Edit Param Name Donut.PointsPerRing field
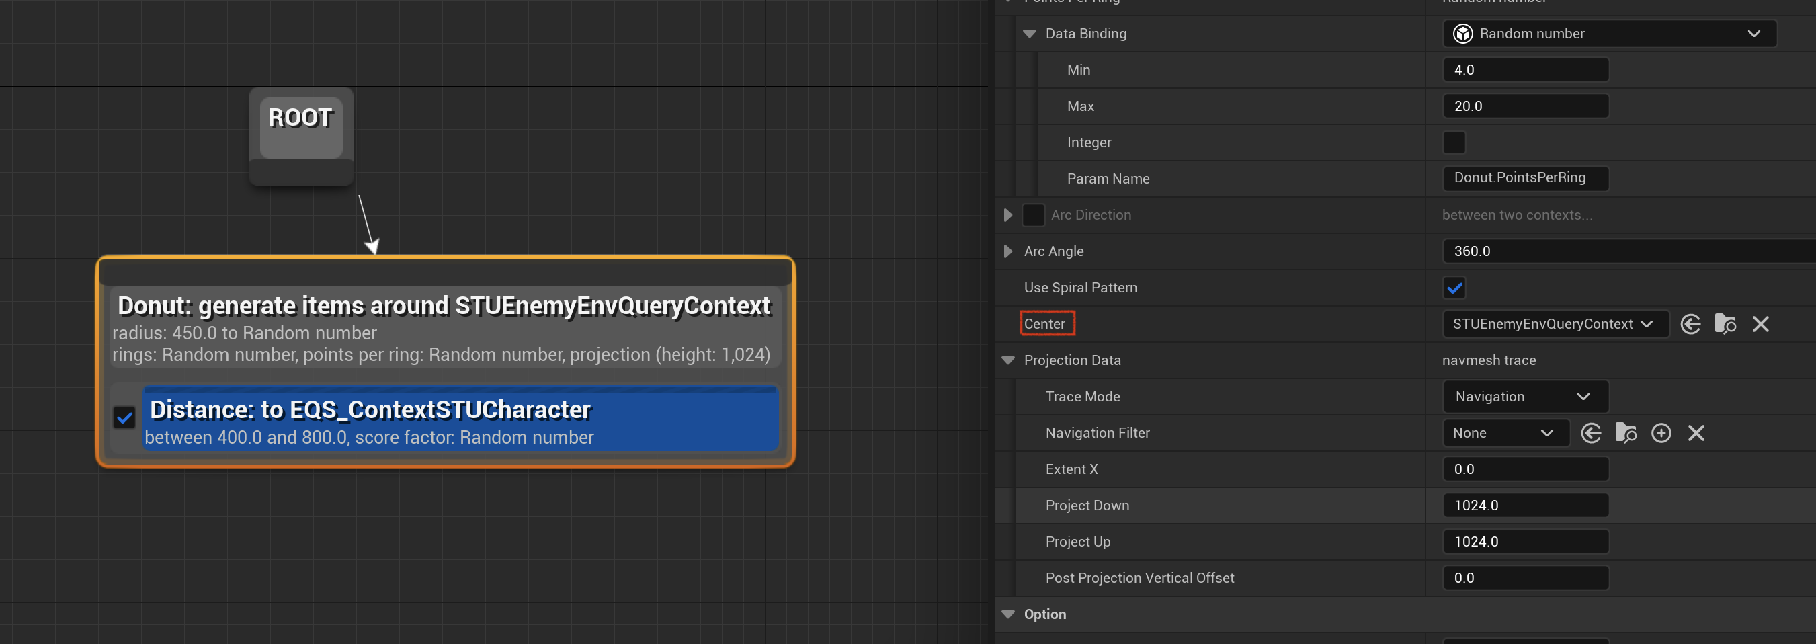 (x=1526, y=178)
